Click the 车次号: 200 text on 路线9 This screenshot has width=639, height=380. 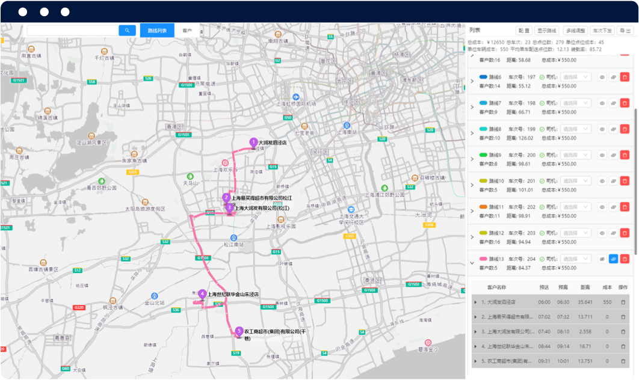pyautogui.click(x=522, y=155)
